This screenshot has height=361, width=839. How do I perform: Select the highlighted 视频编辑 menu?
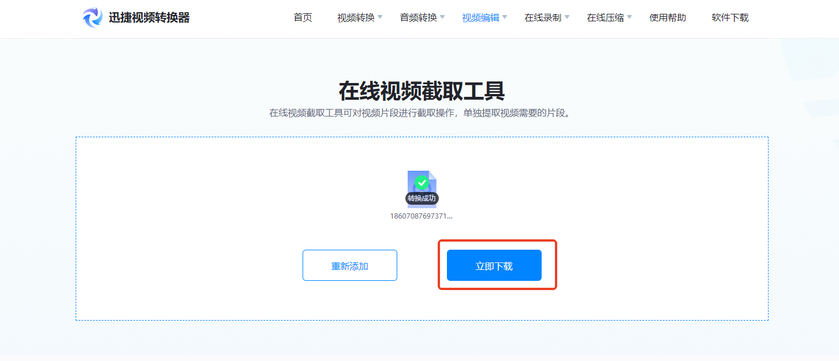(x=480, y=18)
